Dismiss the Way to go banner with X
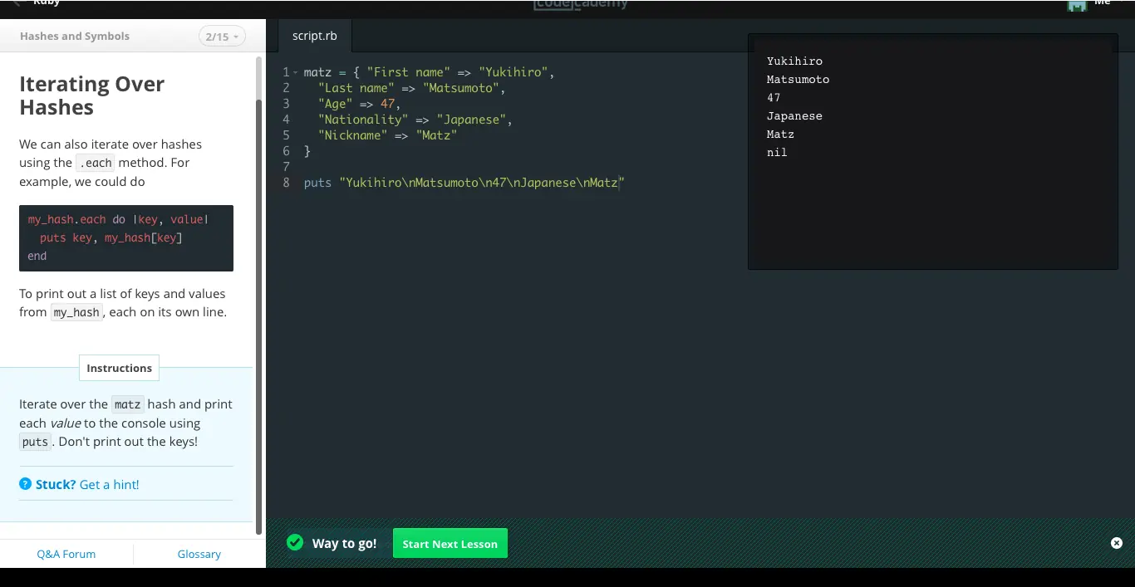The image size is (1135, 587). (x=1116, y=543)
